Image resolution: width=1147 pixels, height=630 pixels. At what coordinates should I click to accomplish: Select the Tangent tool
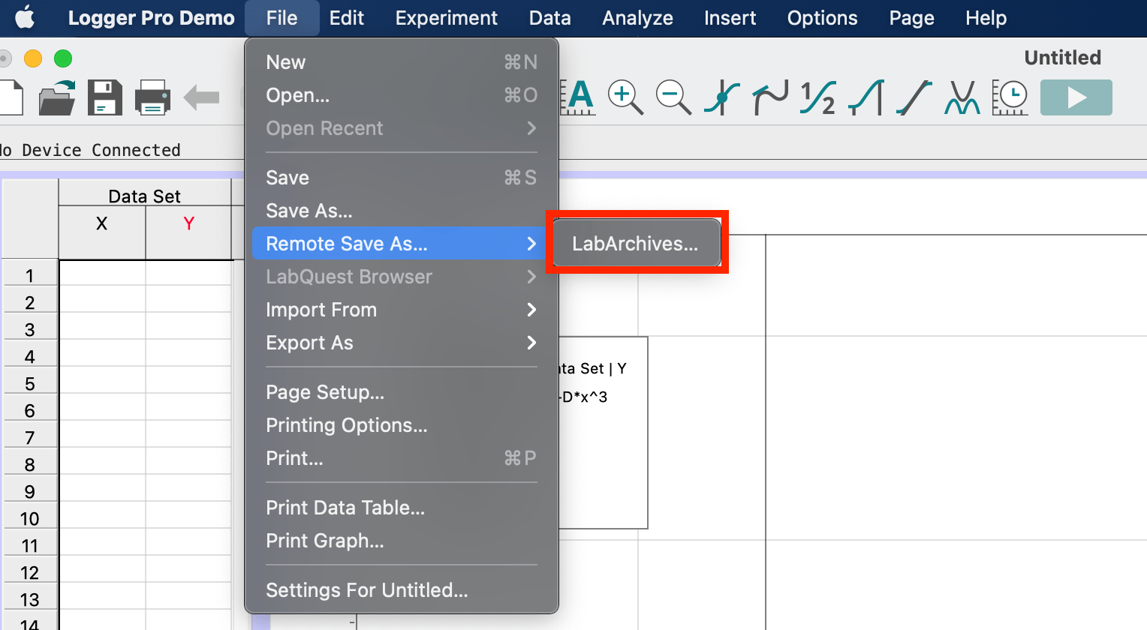pyautogui.click(x=769, y=97)
